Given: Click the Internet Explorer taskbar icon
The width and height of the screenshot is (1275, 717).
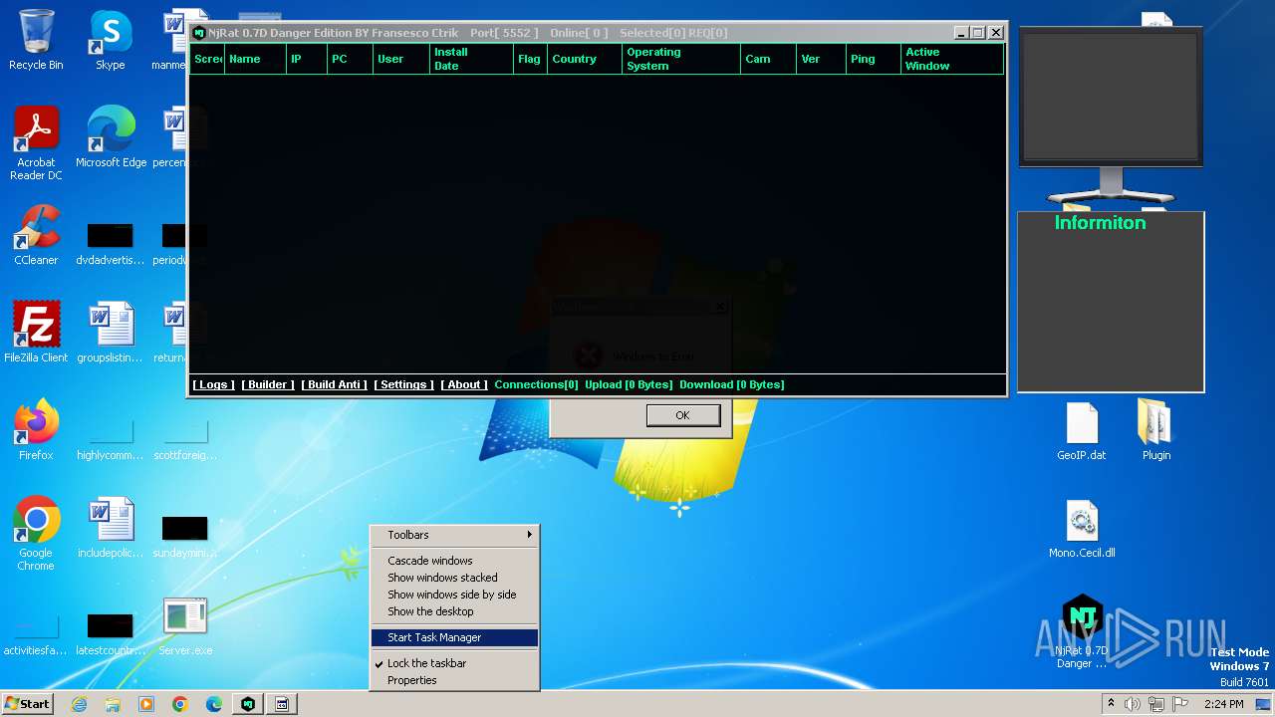Looking at the screenshot, I should 79,704.
